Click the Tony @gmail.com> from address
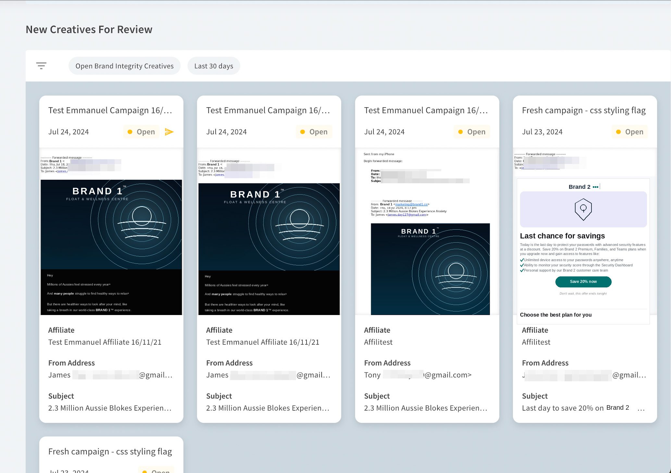 (x=418, y=375)
